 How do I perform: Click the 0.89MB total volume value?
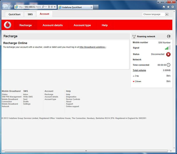(167, 70)
